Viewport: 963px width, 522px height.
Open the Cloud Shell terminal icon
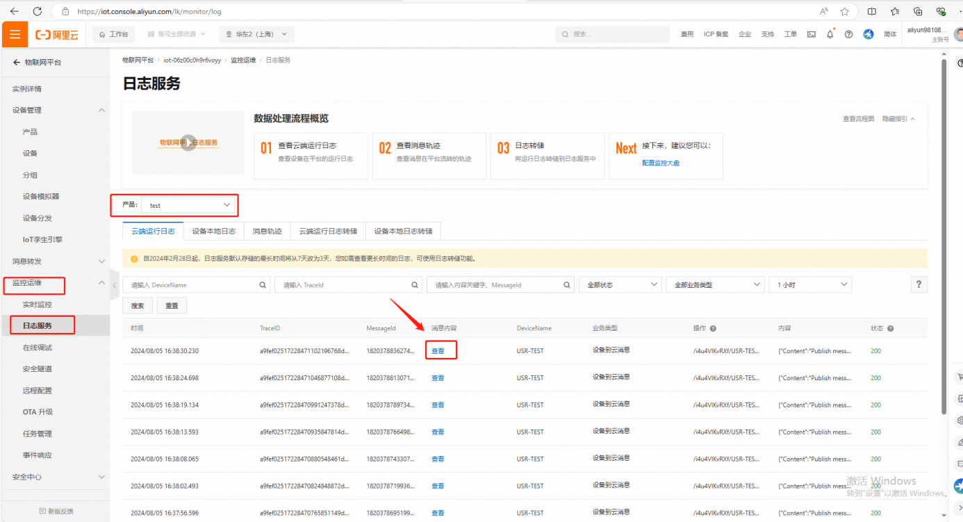click(x=811, y=34)
